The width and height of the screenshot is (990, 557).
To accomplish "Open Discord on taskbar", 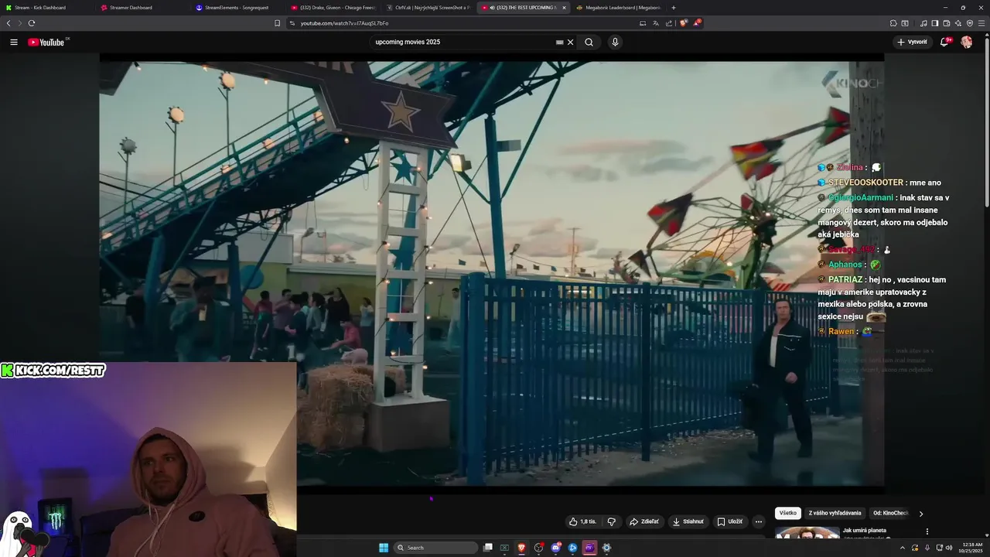I will [556, 548].
